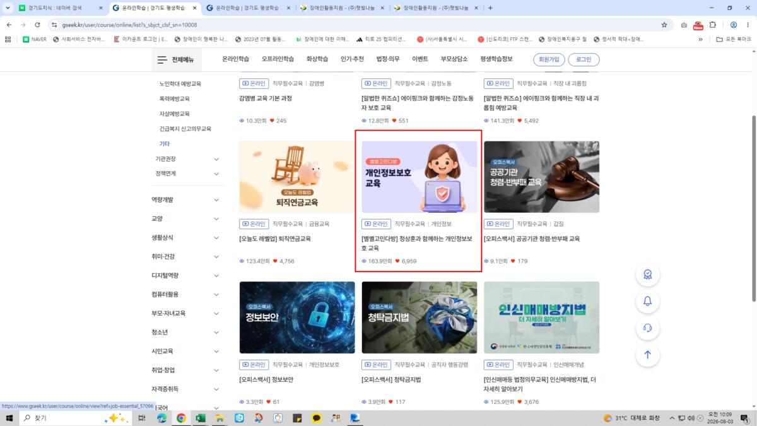Image resolution: width=757 pixels, height=426 pixels.
Task: Open a new browser tab with plus
Action: 490,8
